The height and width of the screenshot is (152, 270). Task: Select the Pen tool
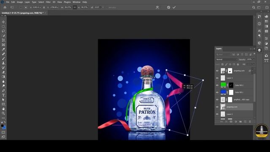coord(3,90)
